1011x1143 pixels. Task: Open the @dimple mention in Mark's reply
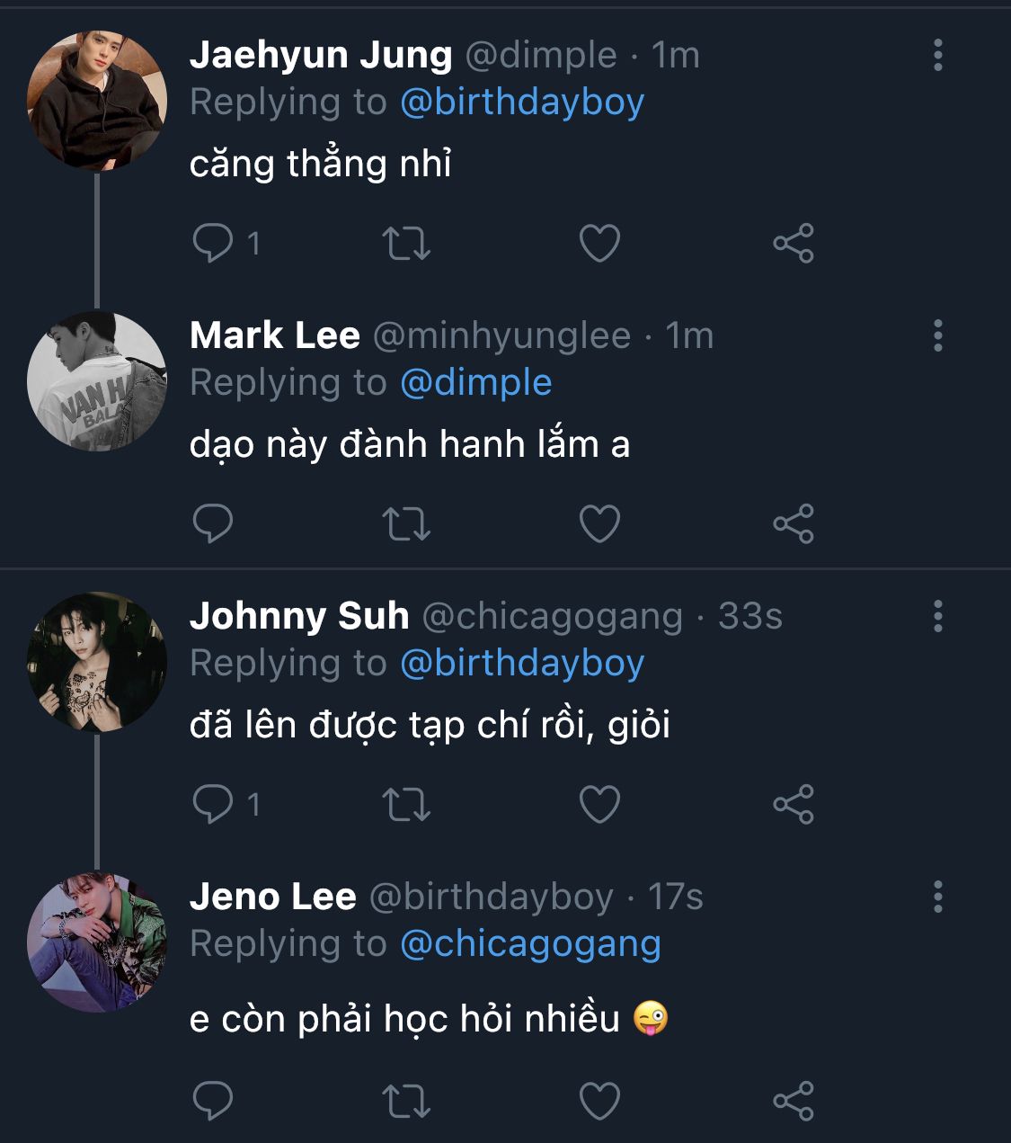[475, 383]
